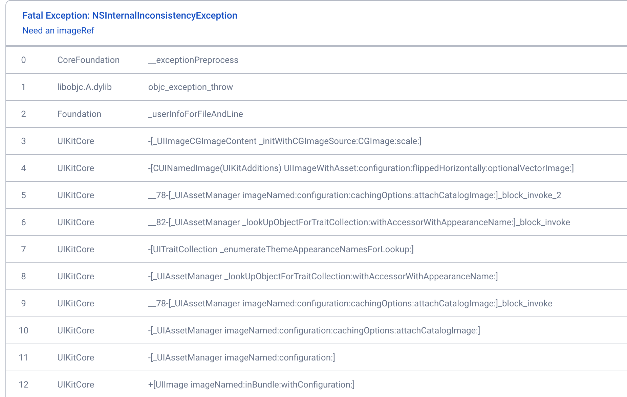The height and width of the screenshot is (397, 627).
Task: Click the __82 _lookUpObjectForTraitCollection block_invoke symbol
Action: [359, 222]
